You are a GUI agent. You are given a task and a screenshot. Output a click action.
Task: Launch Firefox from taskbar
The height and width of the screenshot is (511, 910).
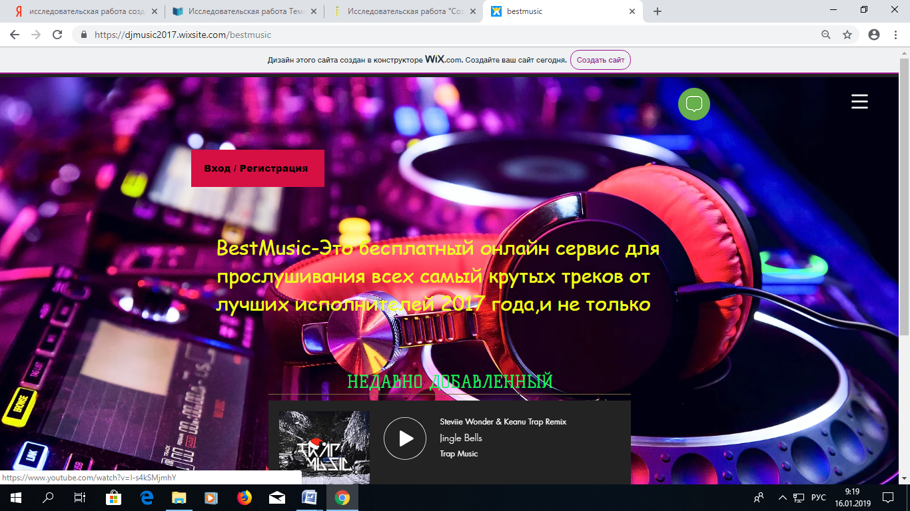tap(244, 498)
